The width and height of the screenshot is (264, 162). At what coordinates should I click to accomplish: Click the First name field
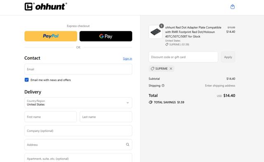coord(50,117)
